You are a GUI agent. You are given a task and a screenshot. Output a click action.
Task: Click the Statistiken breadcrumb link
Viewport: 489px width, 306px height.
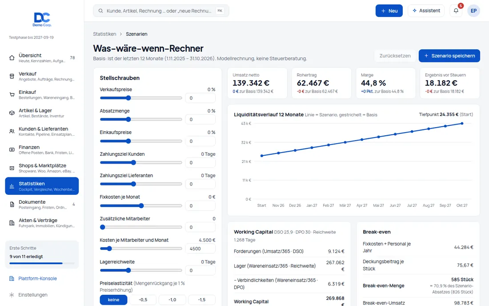point(104,34)
